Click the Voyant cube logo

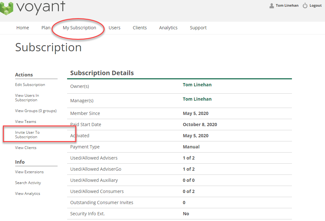click(x=6, y=9)
